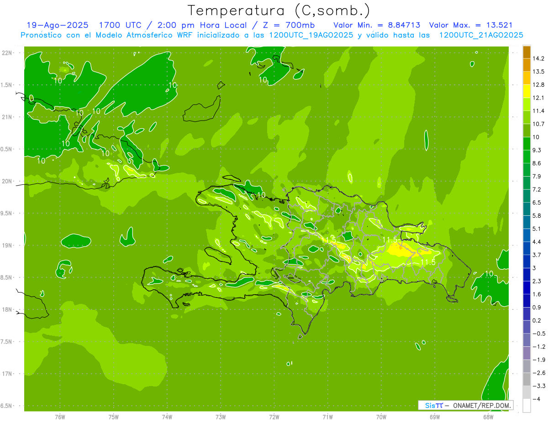Viewport: 548px width, 423px height.
Task: Click the '72W' longitude label
Action: (x=274, y=417)
